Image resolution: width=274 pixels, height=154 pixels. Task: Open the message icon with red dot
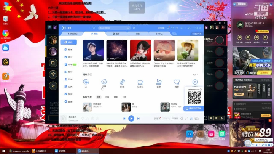click(168, 28)
